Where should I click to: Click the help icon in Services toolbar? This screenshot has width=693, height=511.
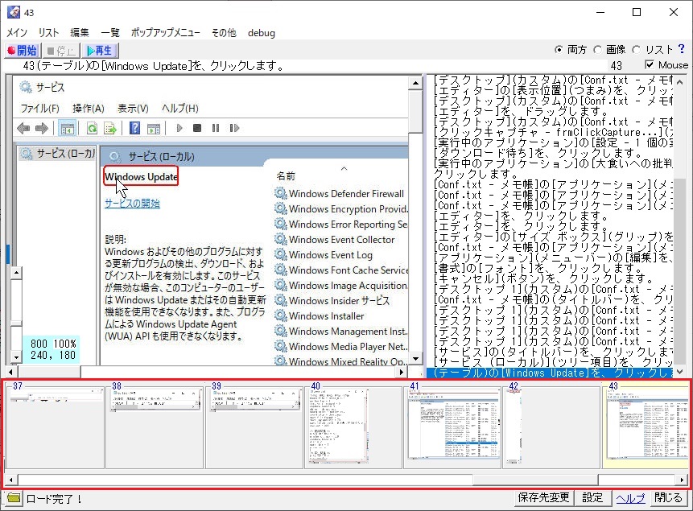(134, 128)
